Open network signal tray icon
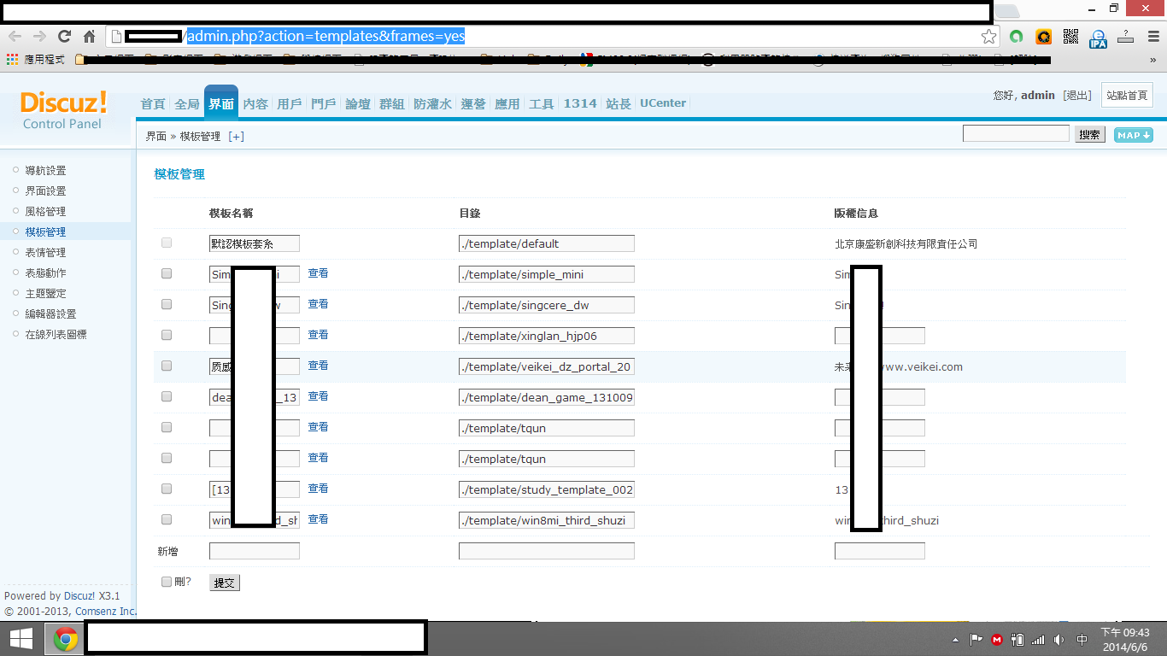Image resolution: width=1167 pixels, height=656 pixels. (1038, 640)
